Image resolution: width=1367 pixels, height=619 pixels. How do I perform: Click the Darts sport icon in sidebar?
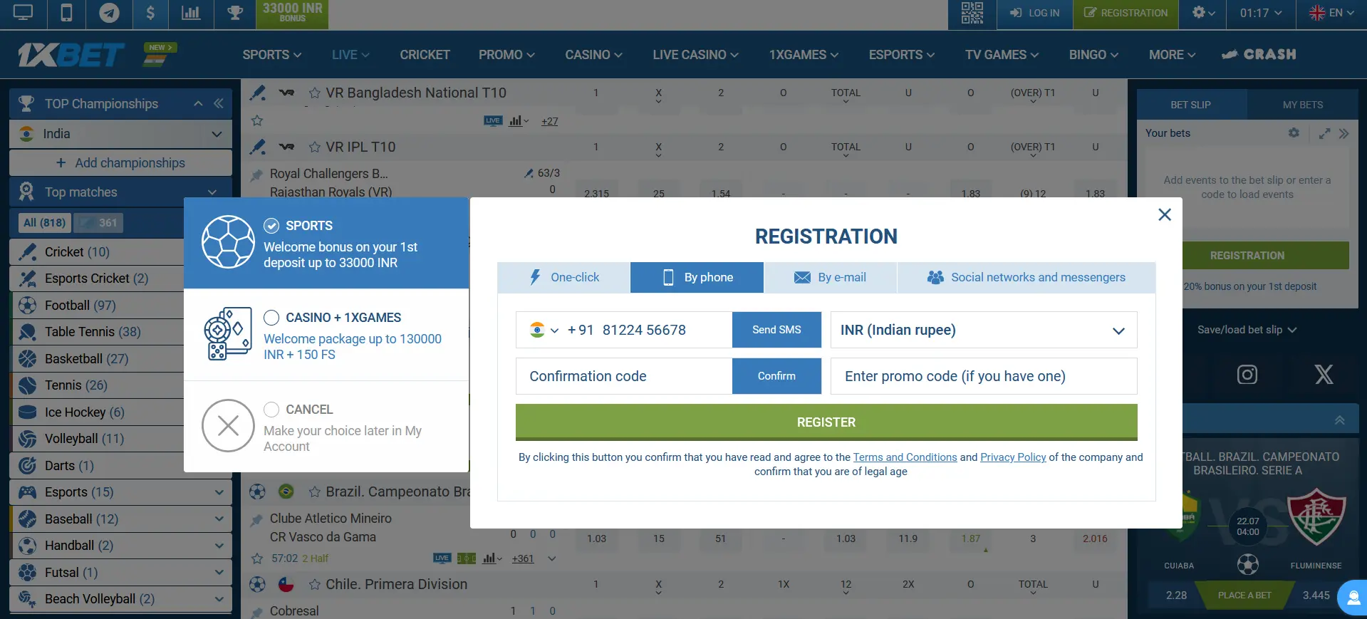pyautogui.click(x=27, y=466)
